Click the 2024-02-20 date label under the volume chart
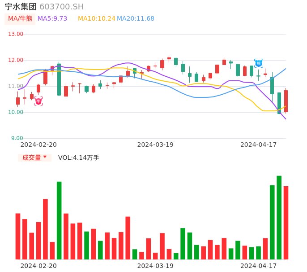The height and width of the screenshot is (272, 307). [38, 266]
